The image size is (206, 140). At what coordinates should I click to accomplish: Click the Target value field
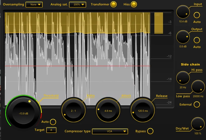[51, 130]
